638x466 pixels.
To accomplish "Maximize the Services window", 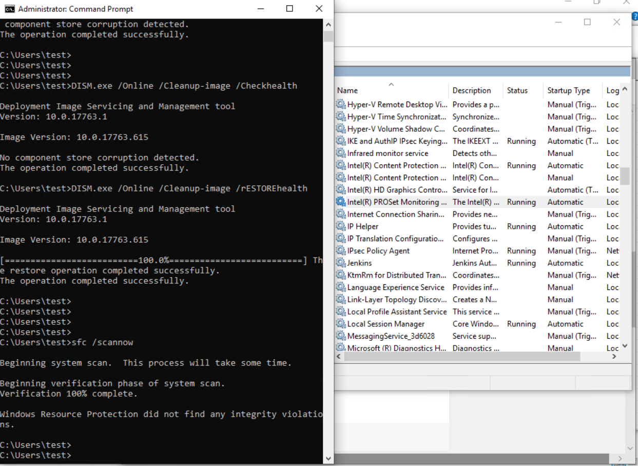I will [x=587, y=22].
